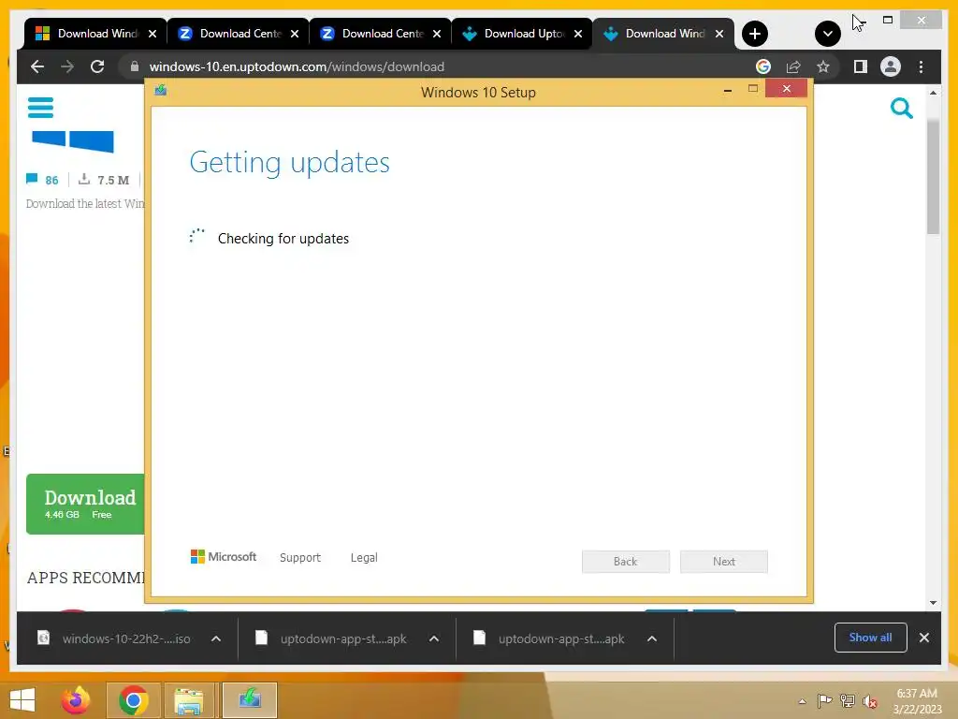Image resolution: width=958 pixels, height=719 pixels.
Task: Click the Setup window title icon
Action: click(160, 91)
